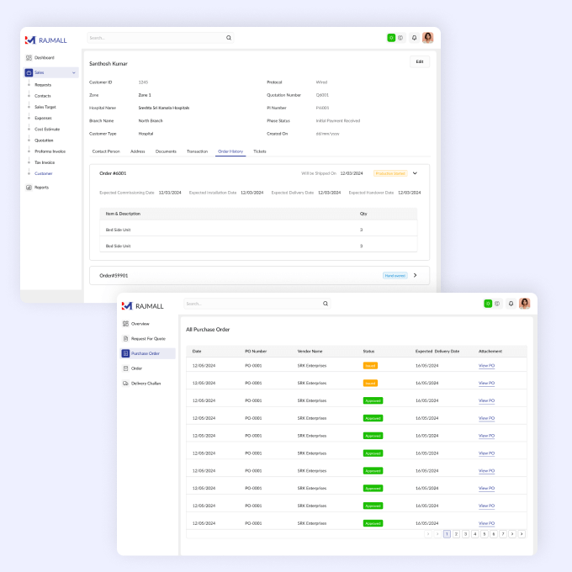Open the Request For Quote sidebar icon
572x572 pixels.
click(x=125, y=338)
